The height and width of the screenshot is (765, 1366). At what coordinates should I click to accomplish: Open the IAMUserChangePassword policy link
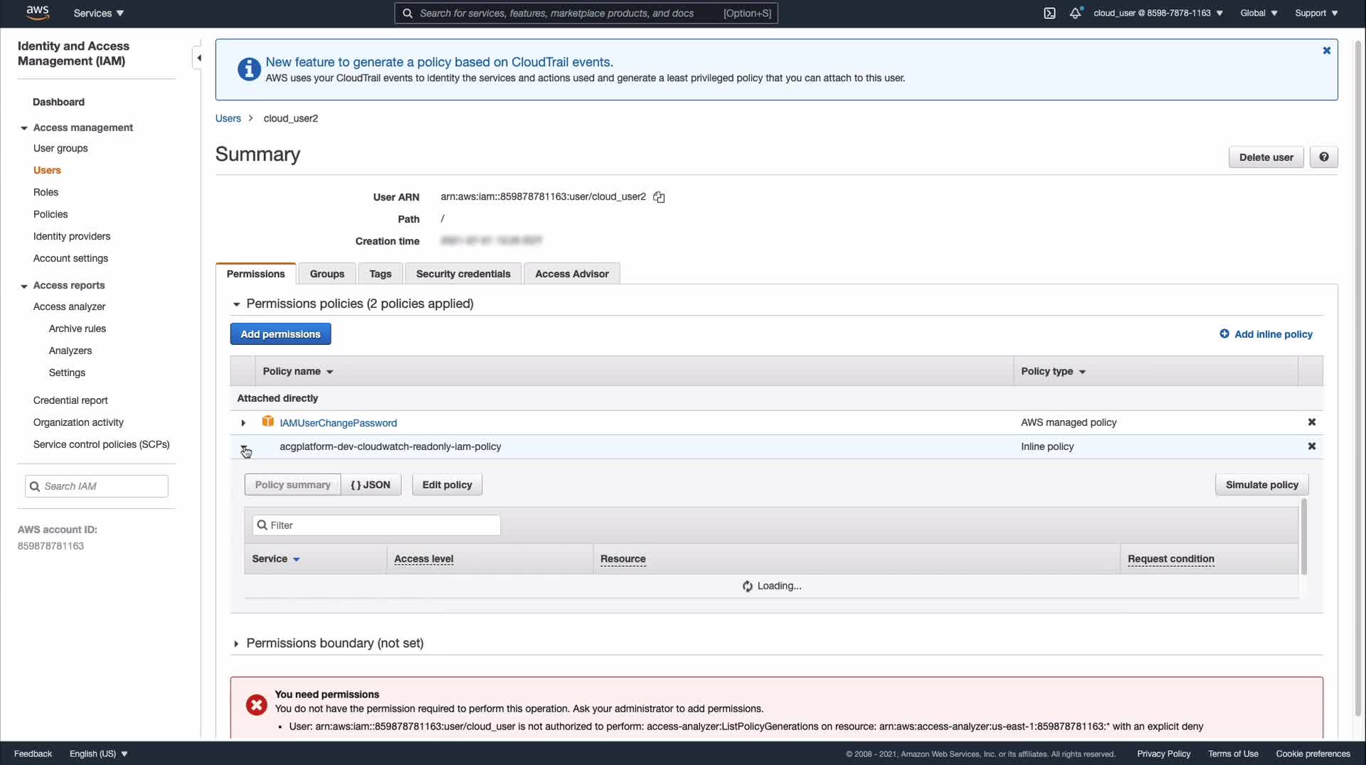click(x=338, y=423)
